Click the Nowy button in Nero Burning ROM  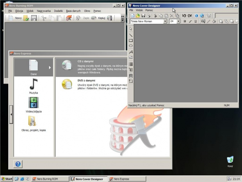pos(15,18)
